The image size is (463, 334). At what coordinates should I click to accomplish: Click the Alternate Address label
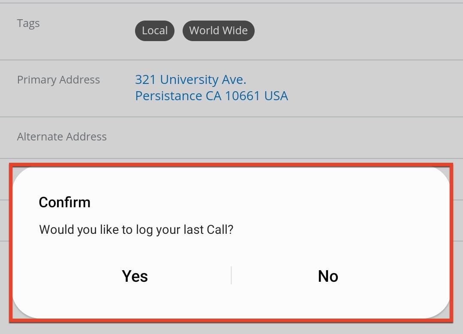[x=62, y=137]
